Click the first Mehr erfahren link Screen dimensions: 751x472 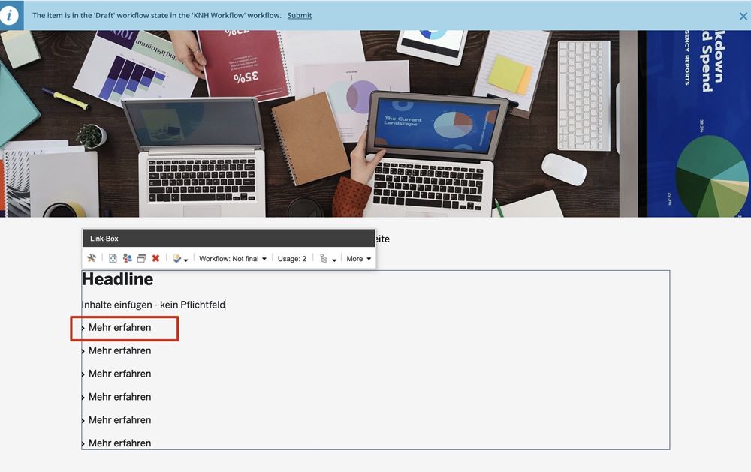click(119, 328)
